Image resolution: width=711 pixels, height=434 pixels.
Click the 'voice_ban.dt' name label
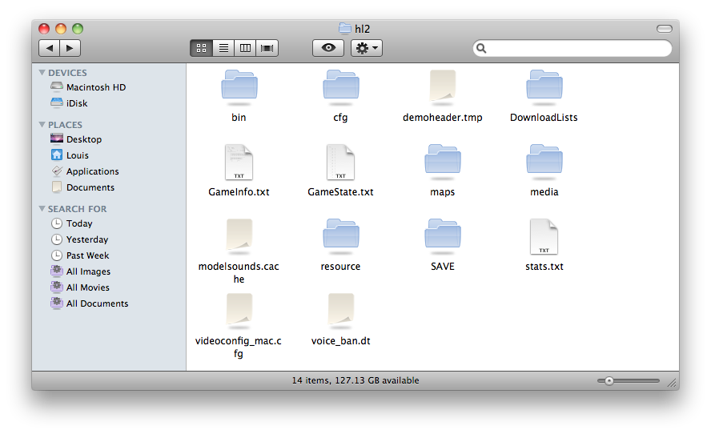(340, 341)
